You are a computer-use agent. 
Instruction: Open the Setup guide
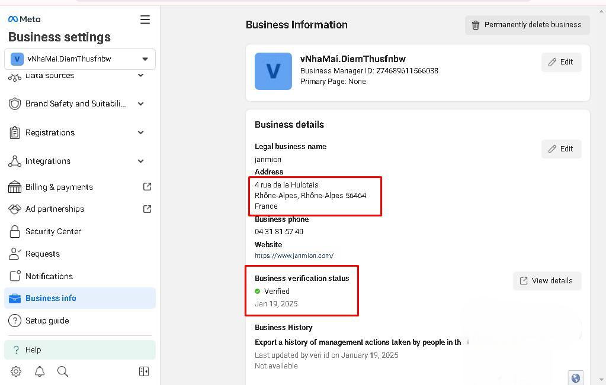click(x=80, y=321)
